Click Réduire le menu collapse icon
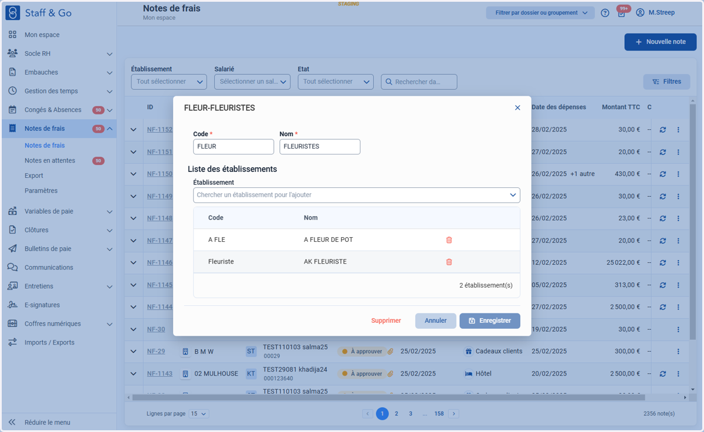The width and height of the screenshot is (704, 432). click(x=12, y=422)
